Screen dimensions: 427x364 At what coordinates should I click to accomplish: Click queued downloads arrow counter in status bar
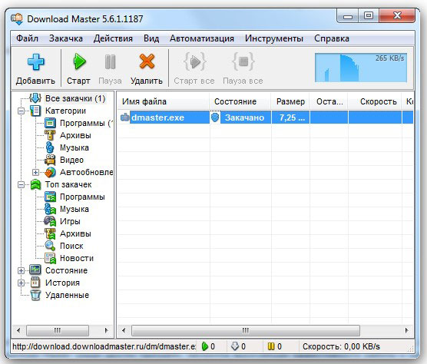(238, 346)
